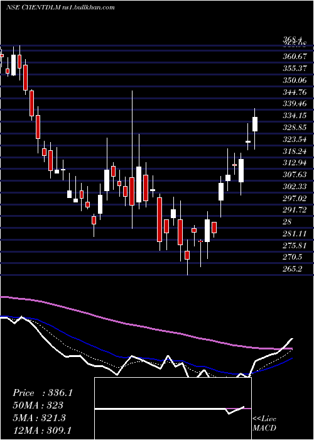Click the <<Live MACD label
The image size is (314, 440).
pos(264,424)
